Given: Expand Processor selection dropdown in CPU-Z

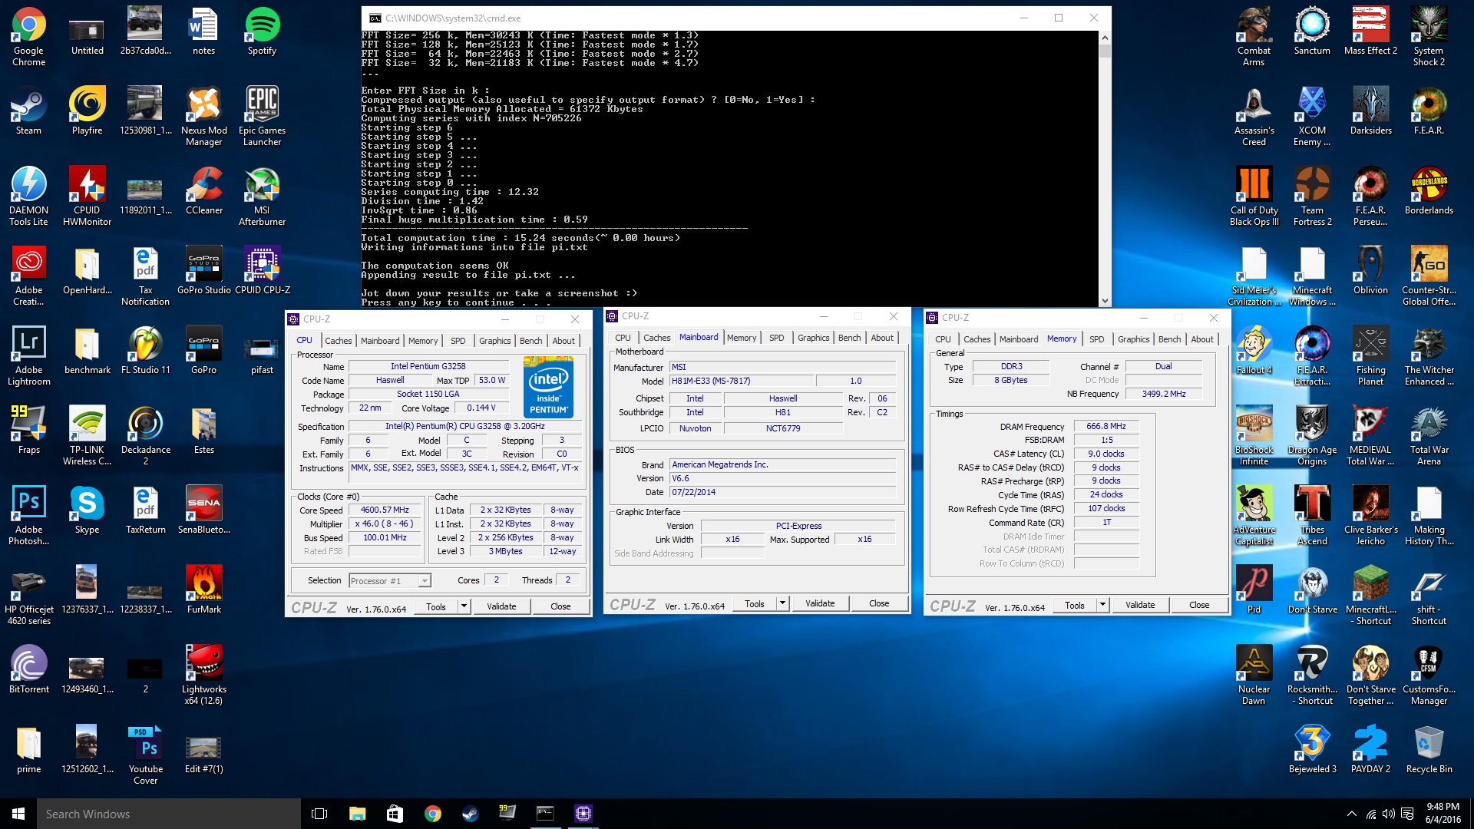Looking at the screenshot, I should point(424,581).
